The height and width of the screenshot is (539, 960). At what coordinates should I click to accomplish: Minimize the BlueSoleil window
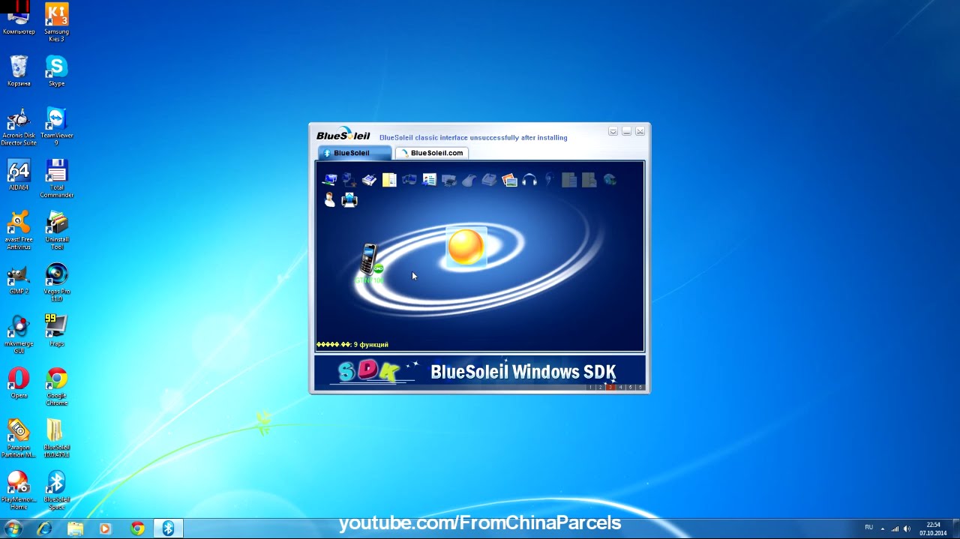click(x=626, y=132)
